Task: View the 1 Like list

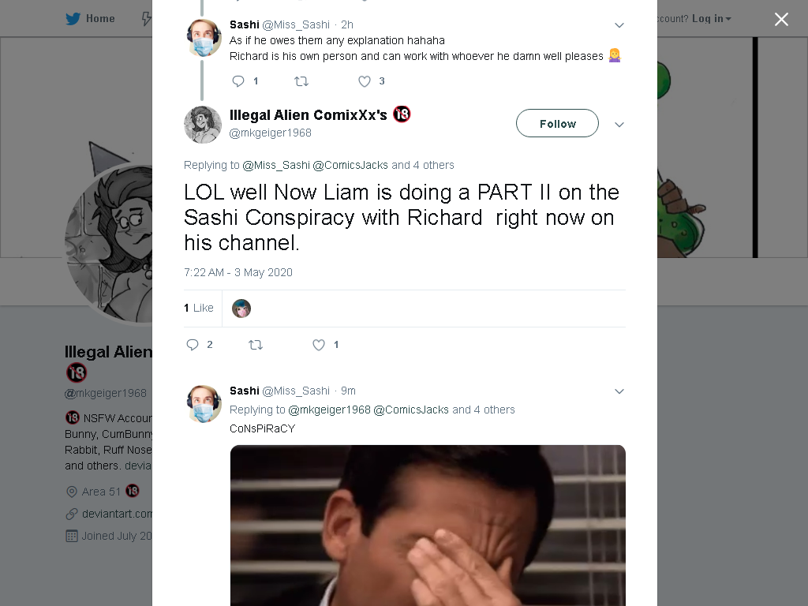Action: 198,308
